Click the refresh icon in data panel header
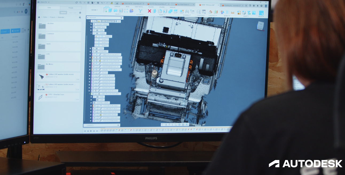345x175 pixels. (77, 2)
